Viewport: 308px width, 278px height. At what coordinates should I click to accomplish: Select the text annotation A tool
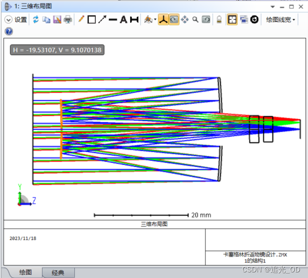click(x=124, y=20)
